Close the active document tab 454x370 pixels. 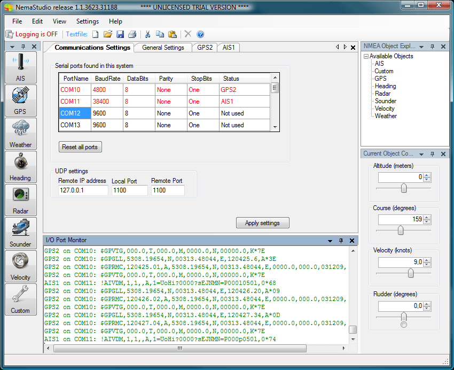353,48
